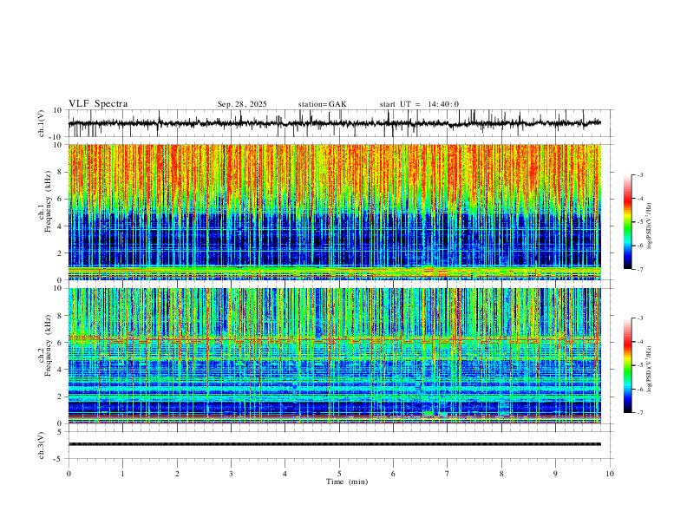Screen dimensions: 687x531
Task: Click the "7" tick on the time axis
Action: (448, 474)
